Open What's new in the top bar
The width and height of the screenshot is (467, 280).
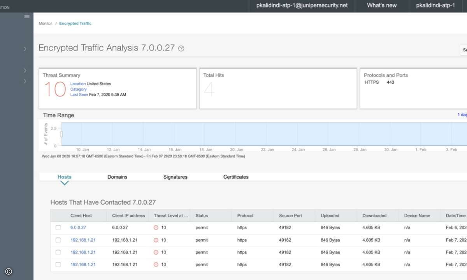pos(382,5)
